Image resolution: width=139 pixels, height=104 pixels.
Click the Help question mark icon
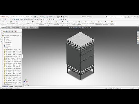point(128,17)
